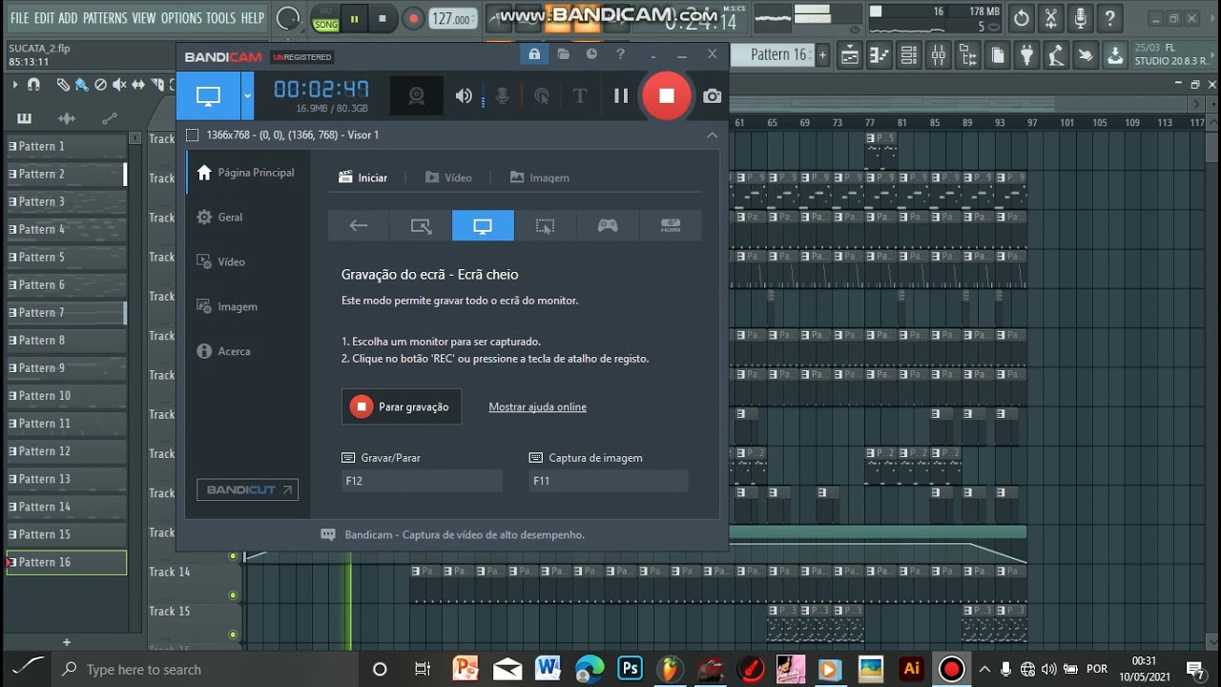Screen dimensions: 1221x687
Task: Toggle mouse cursor effects in Bandicam
Action: 541,95
